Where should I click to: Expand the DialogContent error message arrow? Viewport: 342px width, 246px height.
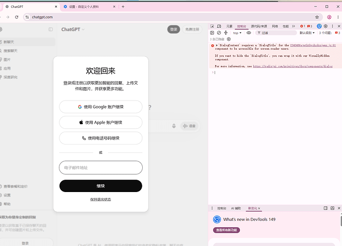(x=217, y=46)
